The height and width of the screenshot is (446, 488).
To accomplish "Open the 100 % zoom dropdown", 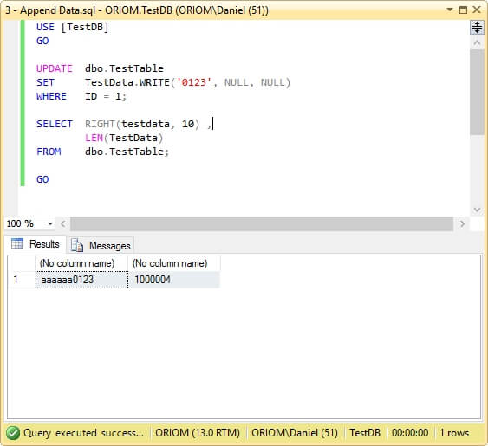I will [49, 223].
